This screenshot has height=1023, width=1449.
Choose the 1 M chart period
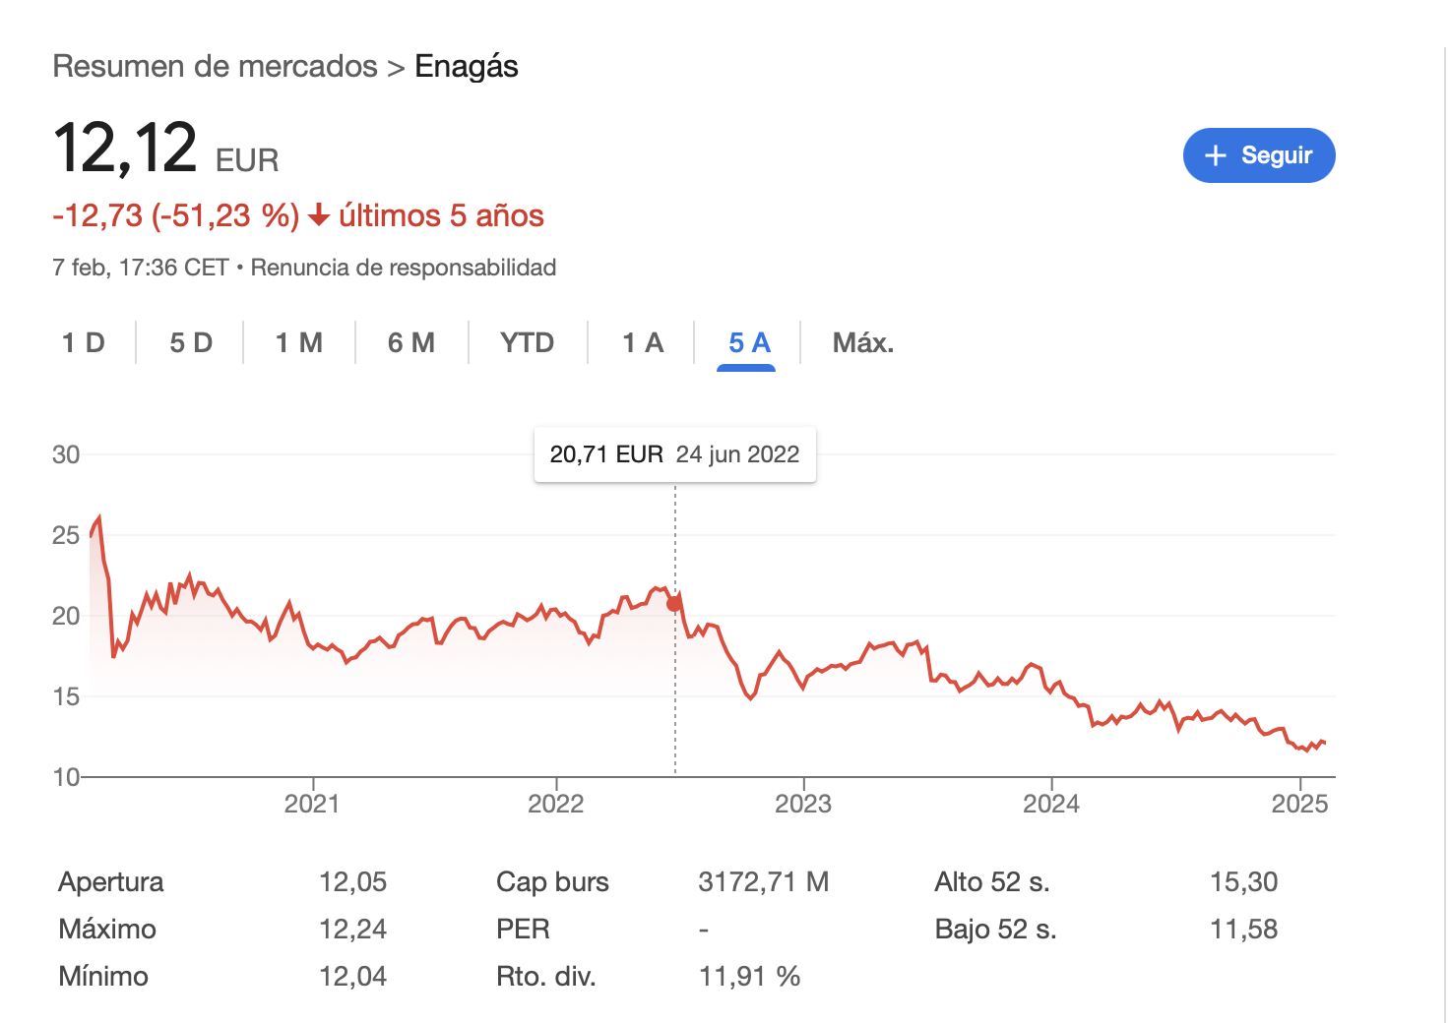click(x=299, y=342)
